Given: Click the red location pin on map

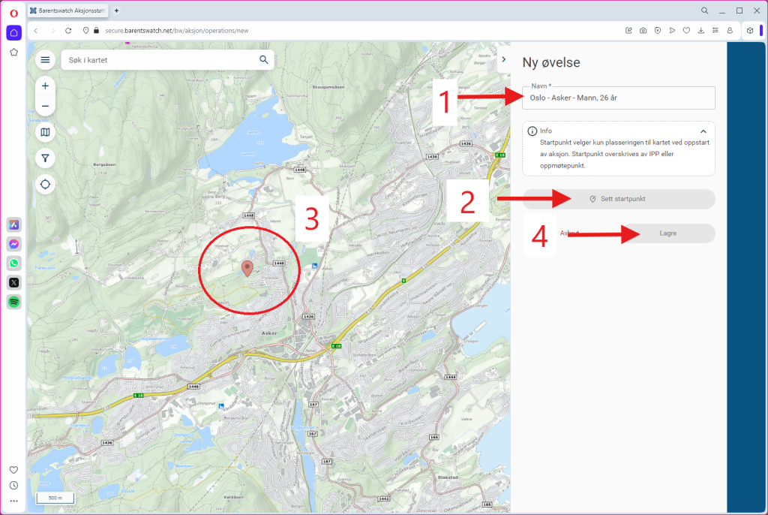Looking at the screenshot, I should pyautogui.click(x=247, y=267).
